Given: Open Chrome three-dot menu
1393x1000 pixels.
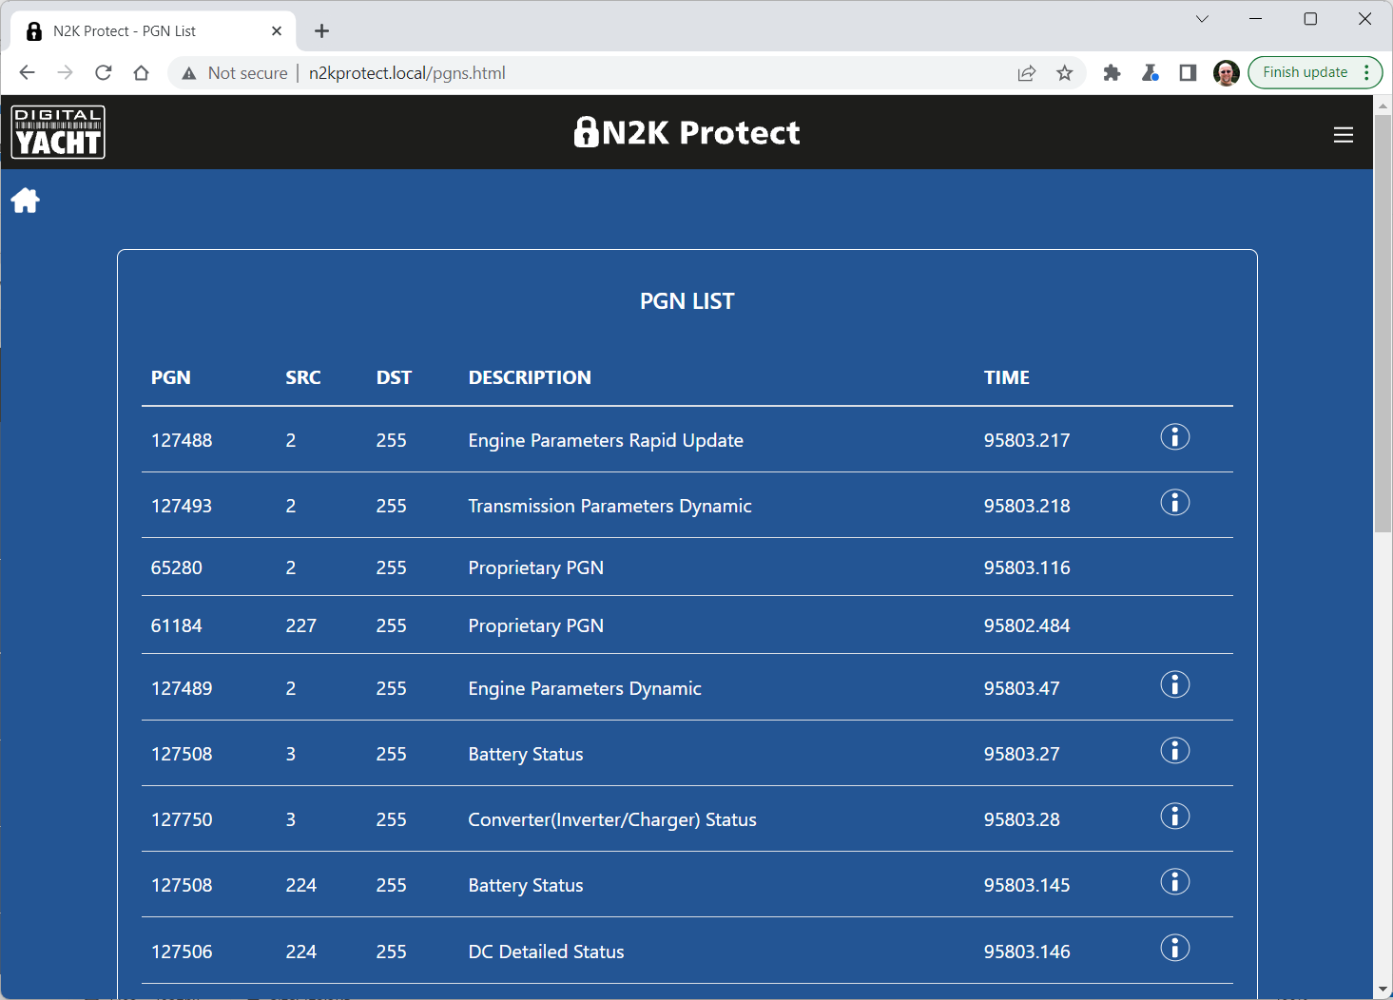Looking at the screenshot, I should (1367, 72).
